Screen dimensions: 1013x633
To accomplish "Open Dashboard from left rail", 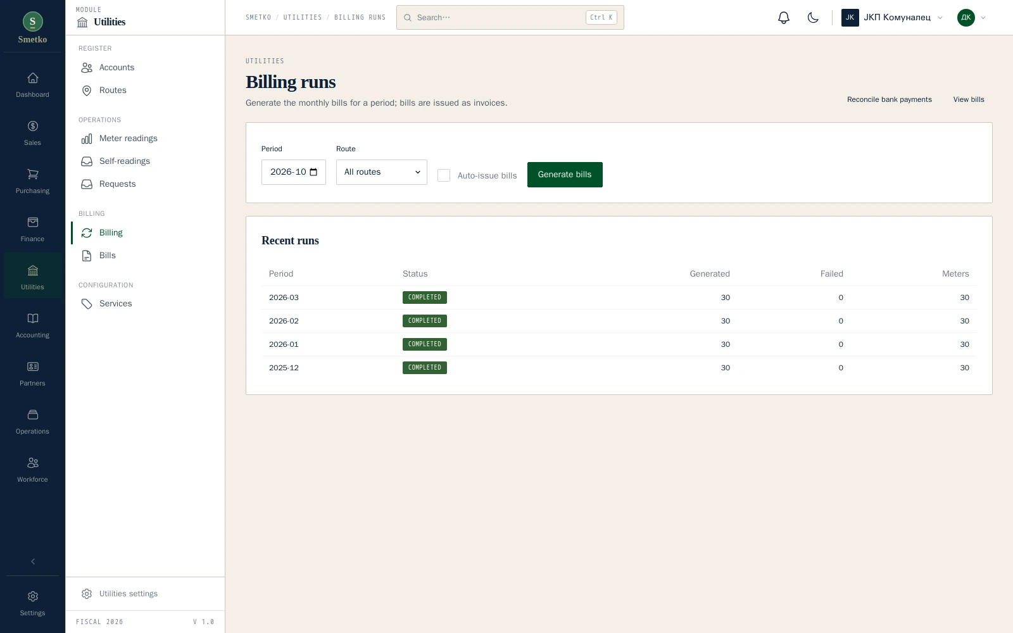I will 32,85.
